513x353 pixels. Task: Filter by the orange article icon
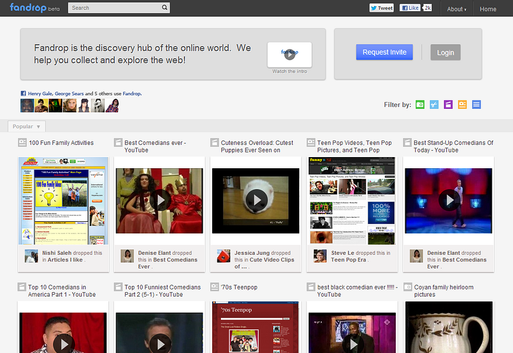pyautogui.click(x=462, y=105)
